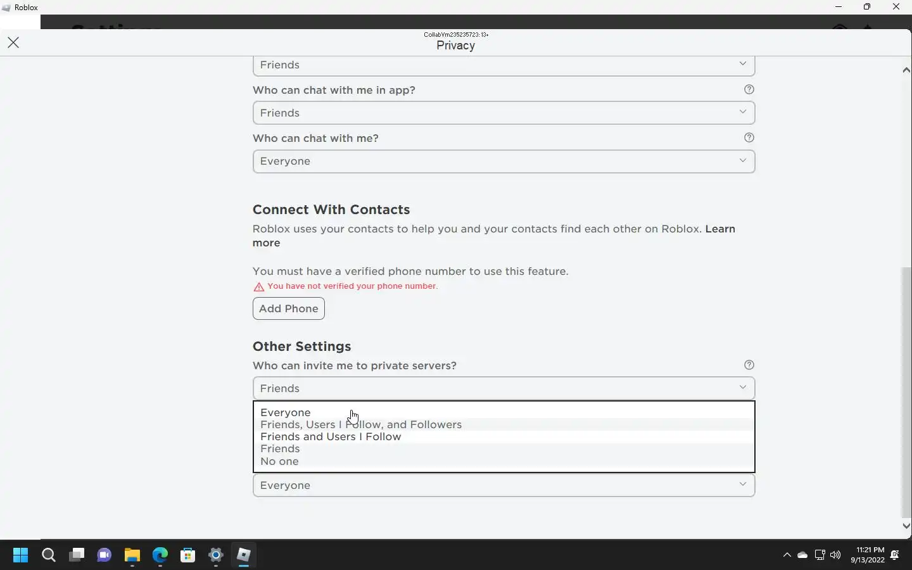
Task: Expand the 'Who can chat with me in app?' dropdown
Action: tap(503, 113)
